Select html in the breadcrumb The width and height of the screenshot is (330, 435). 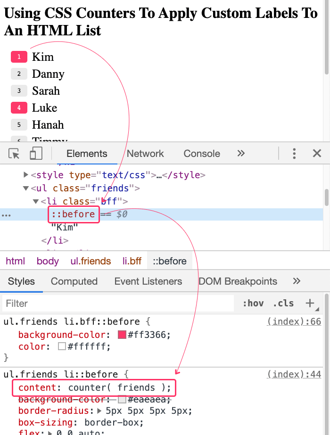tap(15, 261)
